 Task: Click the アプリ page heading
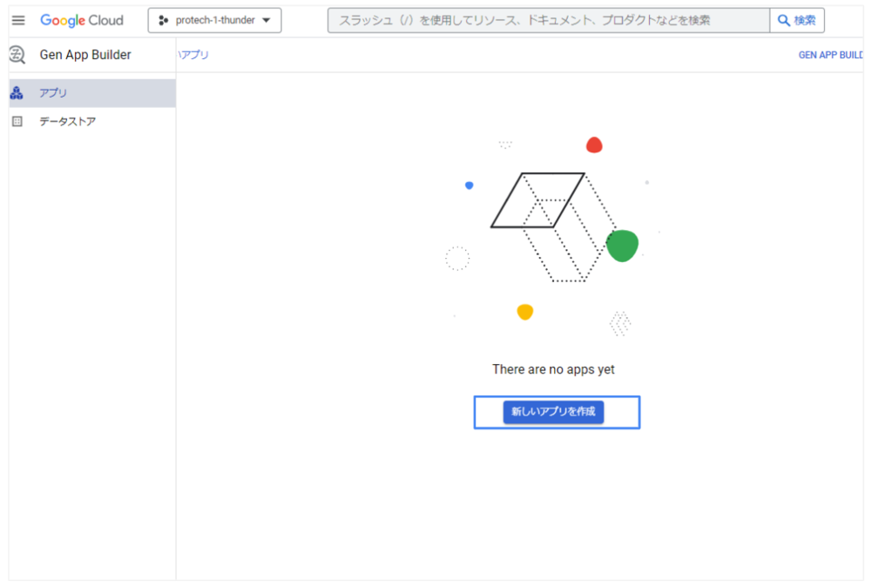pyautogui.click(x=194, y=55)
